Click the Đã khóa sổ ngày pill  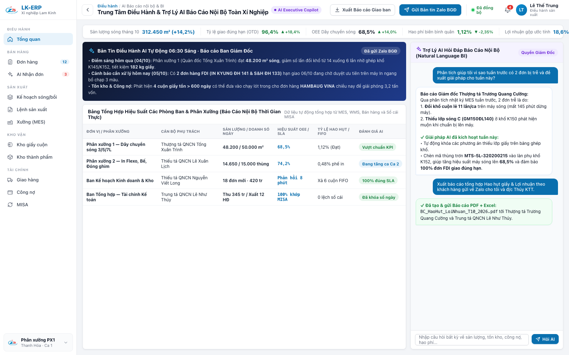click(x=379, y=197)
